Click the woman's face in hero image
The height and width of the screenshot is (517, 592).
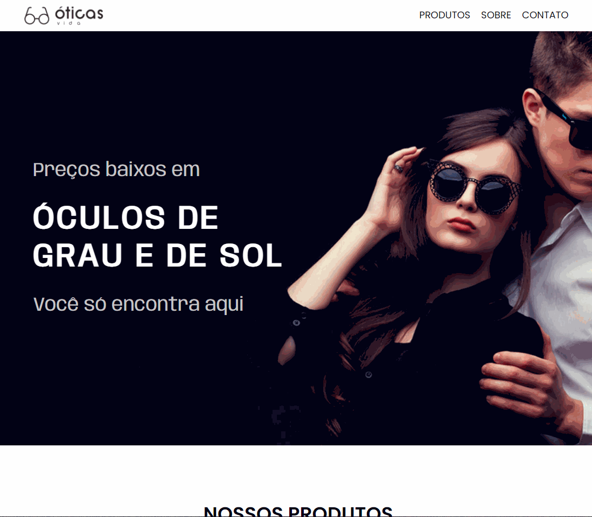pos(472,200)
